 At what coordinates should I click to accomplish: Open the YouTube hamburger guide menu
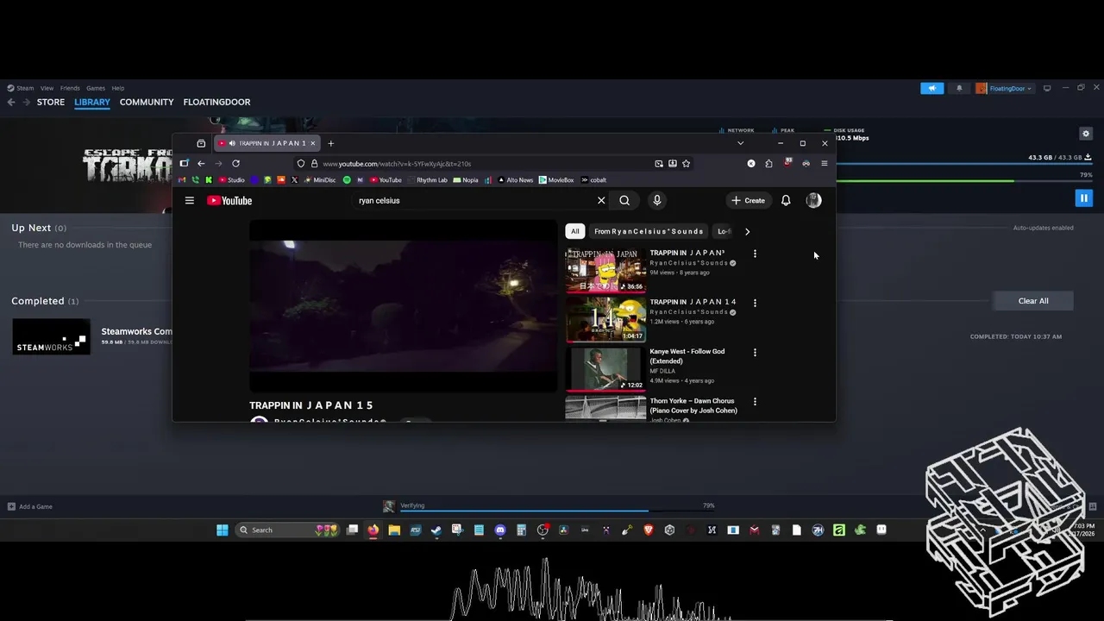point(190,200)
